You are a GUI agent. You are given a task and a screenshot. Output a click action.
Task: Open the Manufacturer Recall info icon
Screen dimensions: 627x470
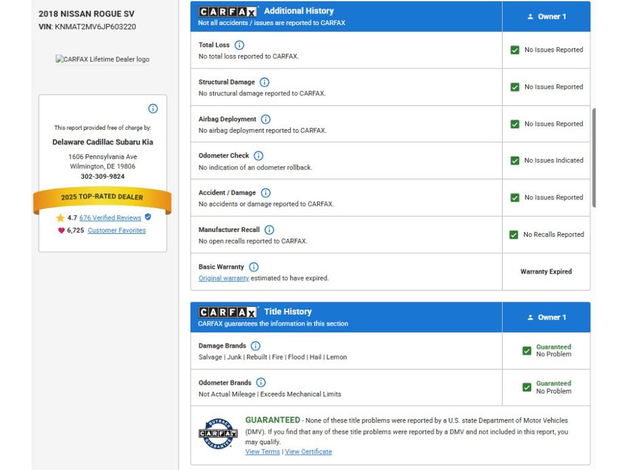pyautogui.click(x=269, y=230)
